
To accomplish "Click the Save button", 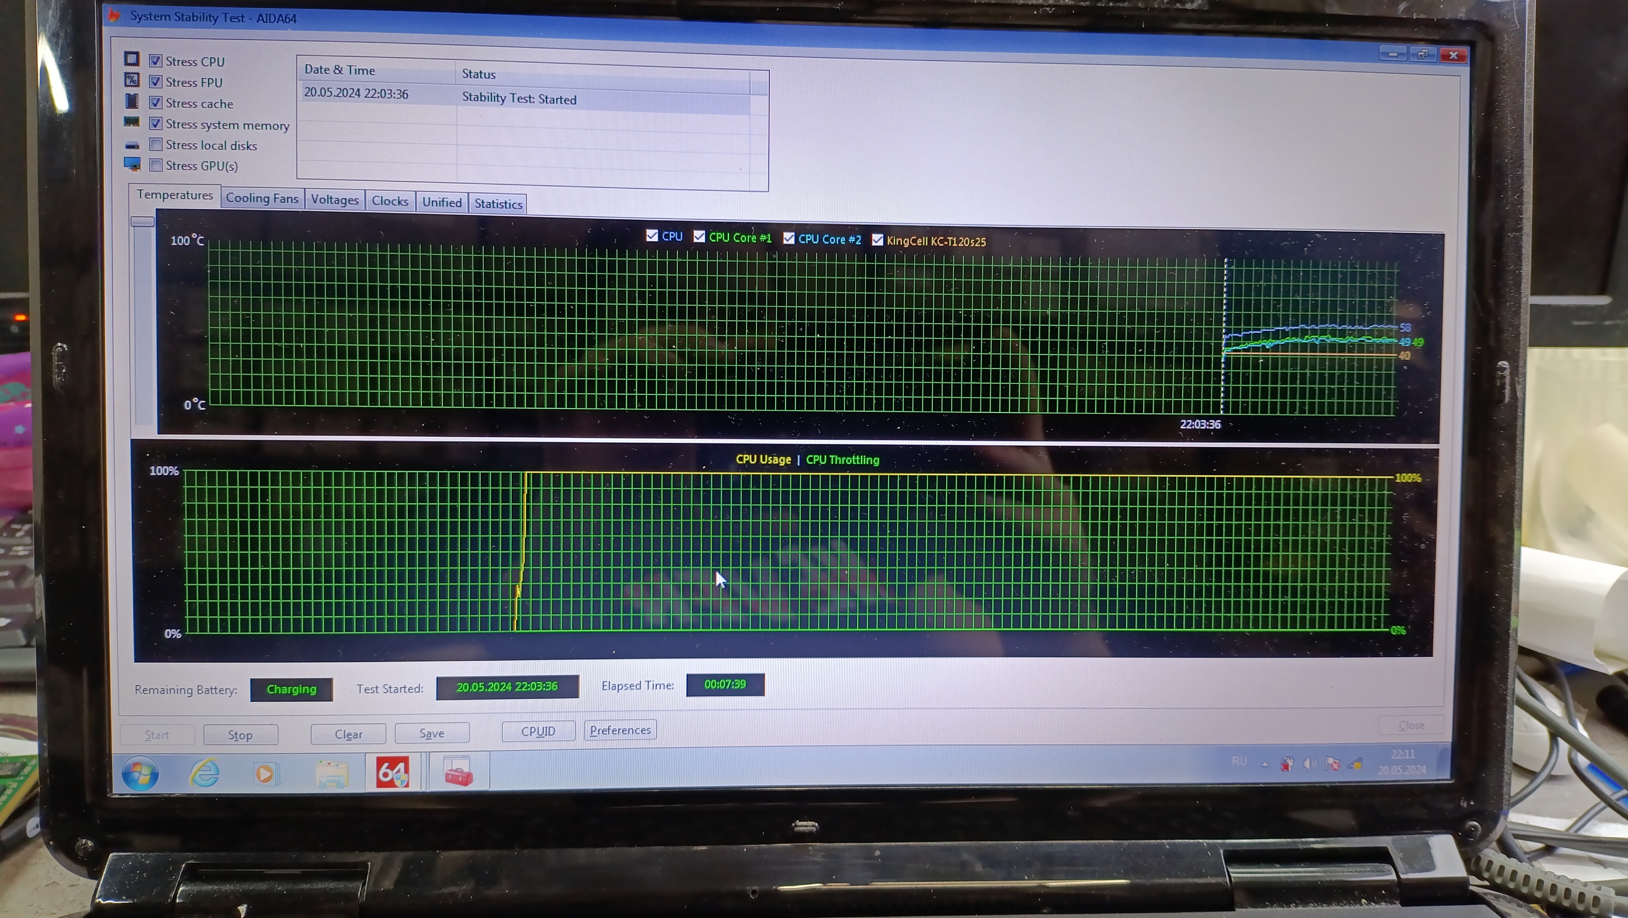I will pyautogui.click(x=432, y=733).
